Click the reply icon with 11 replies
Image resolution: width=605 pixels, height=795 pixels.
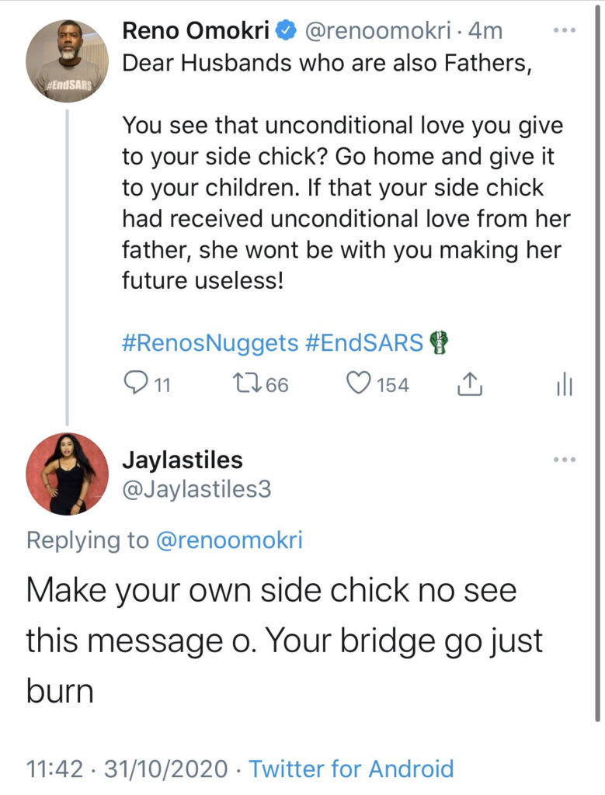[137, 384]
